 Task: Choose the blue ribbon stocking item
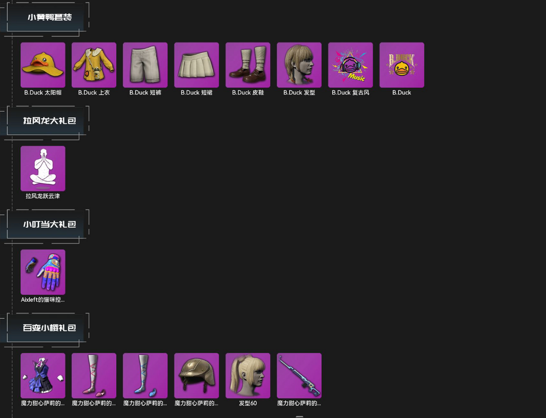145,376
